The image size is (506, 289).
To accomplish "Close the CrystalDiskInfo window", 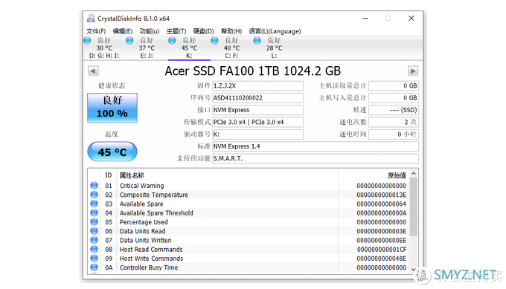I will (x=411, y=19).
